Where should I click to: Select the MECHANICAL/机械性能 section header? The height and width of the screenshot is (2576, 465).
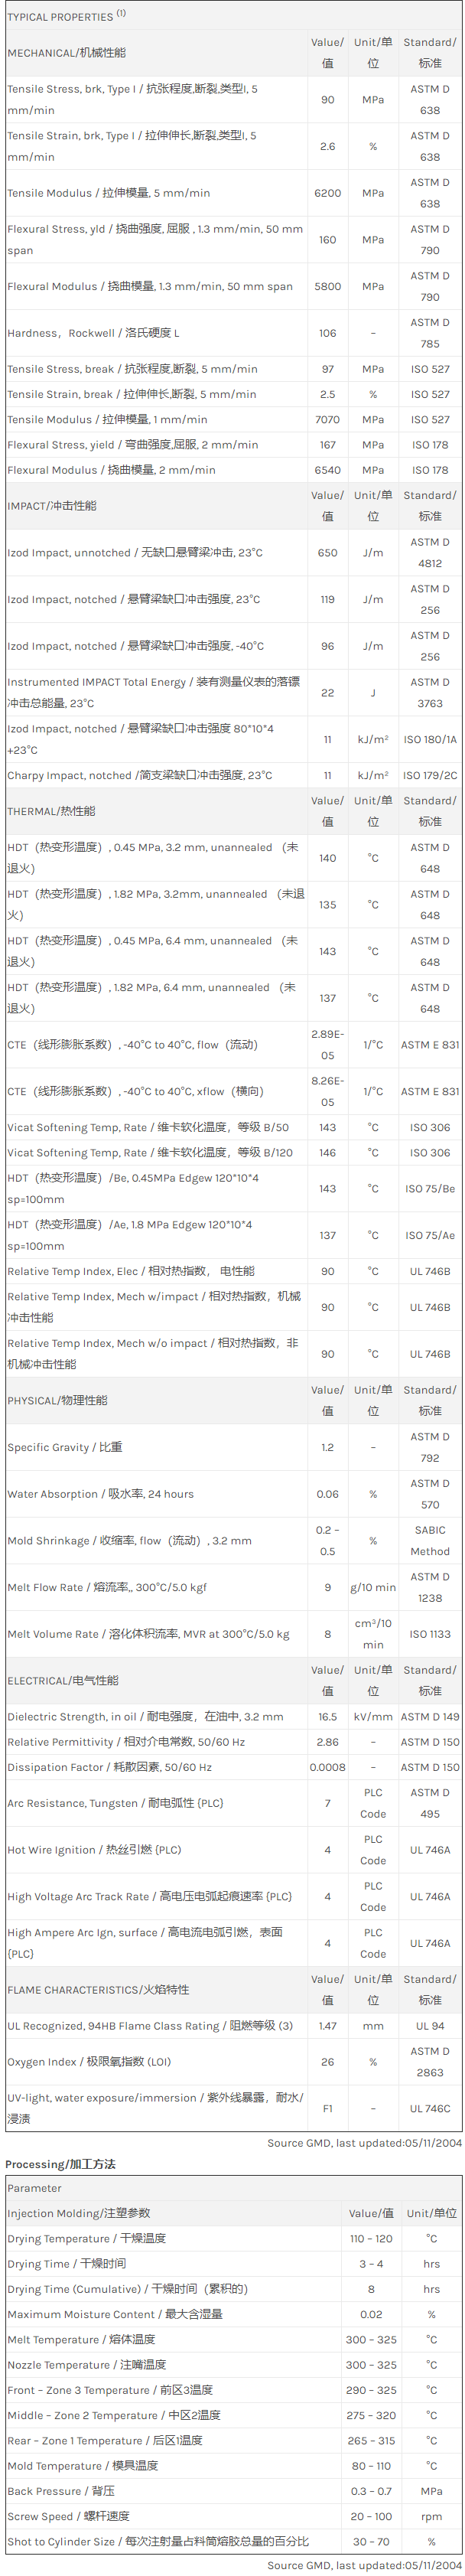click(x=66, y=53)
